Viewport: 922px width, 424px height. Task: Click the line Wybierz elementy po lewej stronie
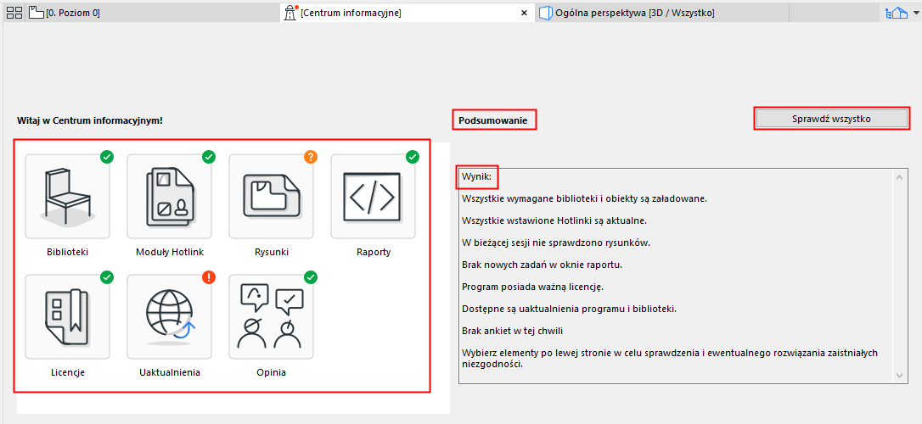pyautogui.click(x=670, y=358)
